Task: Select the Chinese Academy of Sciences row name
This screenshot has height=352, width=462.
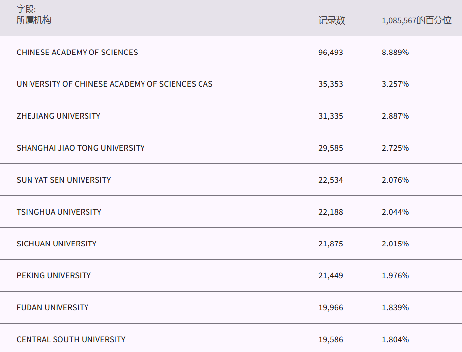Action: tap(77, 52)
